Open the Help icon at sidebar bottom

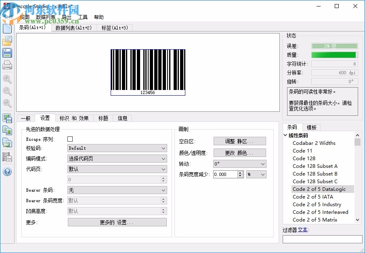pyautogui.click(x=7, y=171)
